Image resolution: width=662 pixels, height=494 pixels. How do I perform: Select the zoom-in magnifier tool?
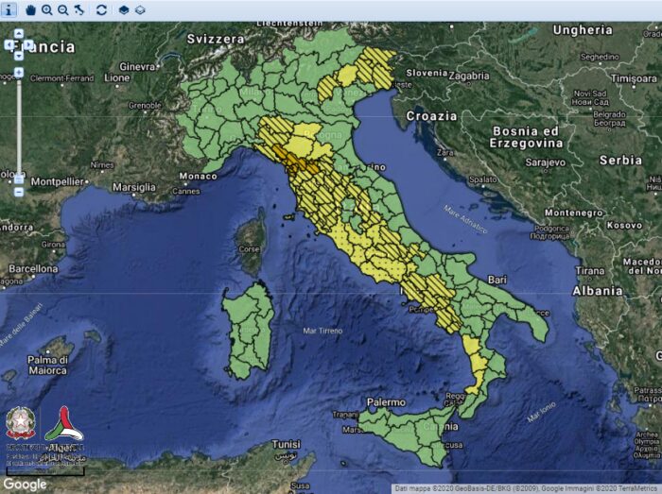pos(47,9)
